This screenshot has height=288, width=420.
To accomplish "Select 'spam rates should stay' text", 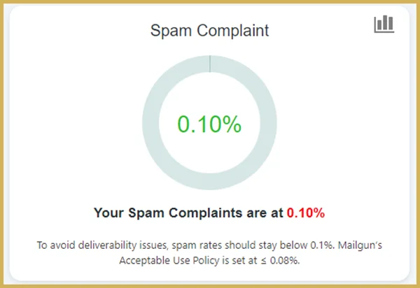I will coord(223,245).
